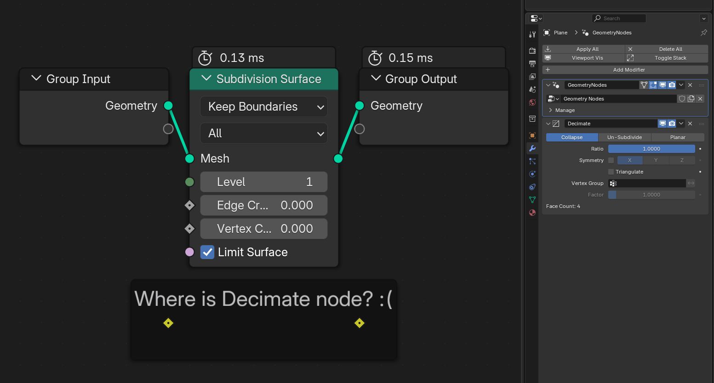Open the View Layer properties tab icon

[532, 77]
